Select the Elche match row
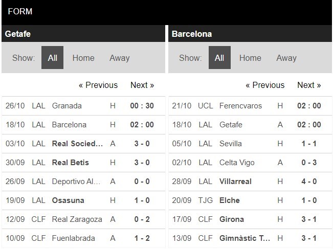The image size is (333, 249). (x=230, y=200)
